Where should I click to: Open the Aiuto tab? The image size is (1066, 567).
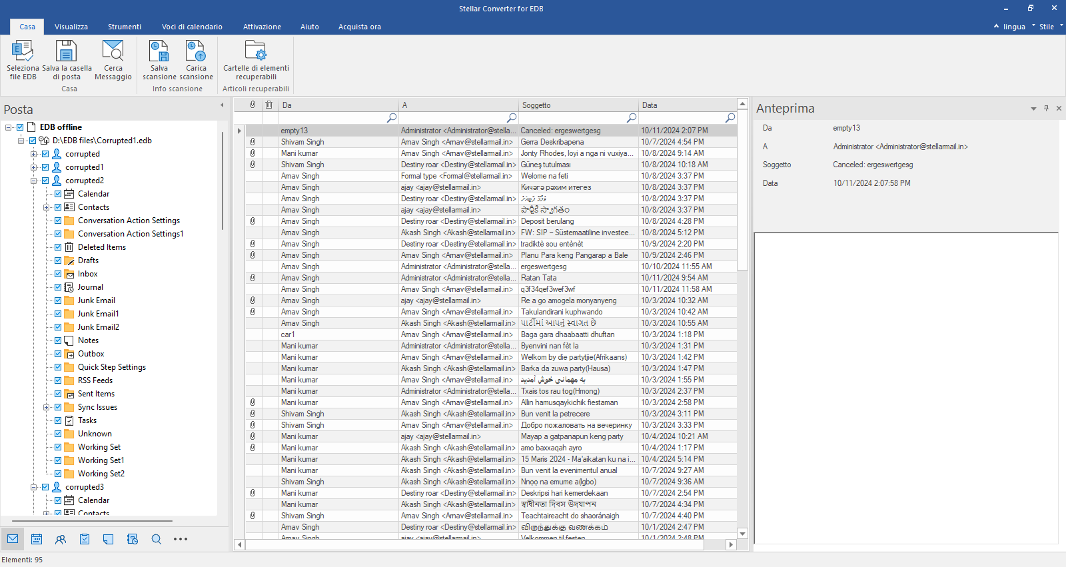(x=310, y=27)
